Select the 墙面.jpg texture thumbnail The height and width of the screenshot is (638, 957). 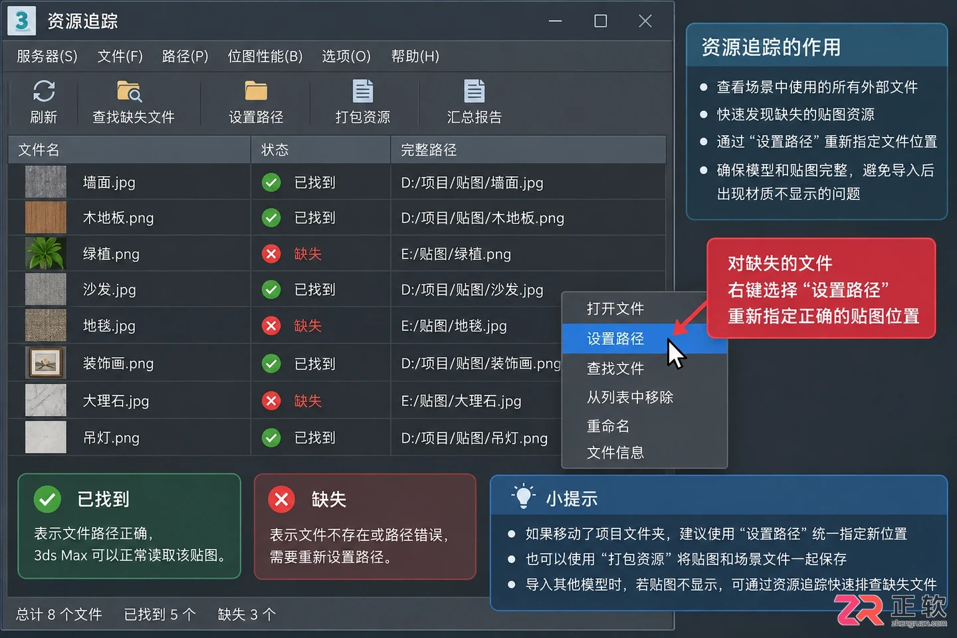pos(46,181)
